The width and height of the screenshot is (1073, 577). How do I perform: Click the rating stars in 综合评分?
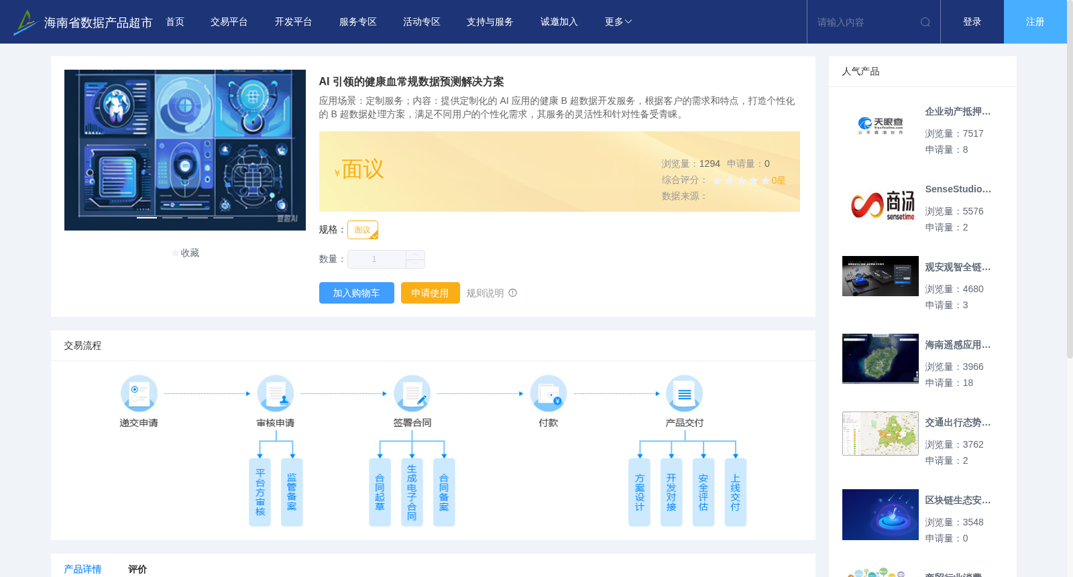click(x=741, y=181)
